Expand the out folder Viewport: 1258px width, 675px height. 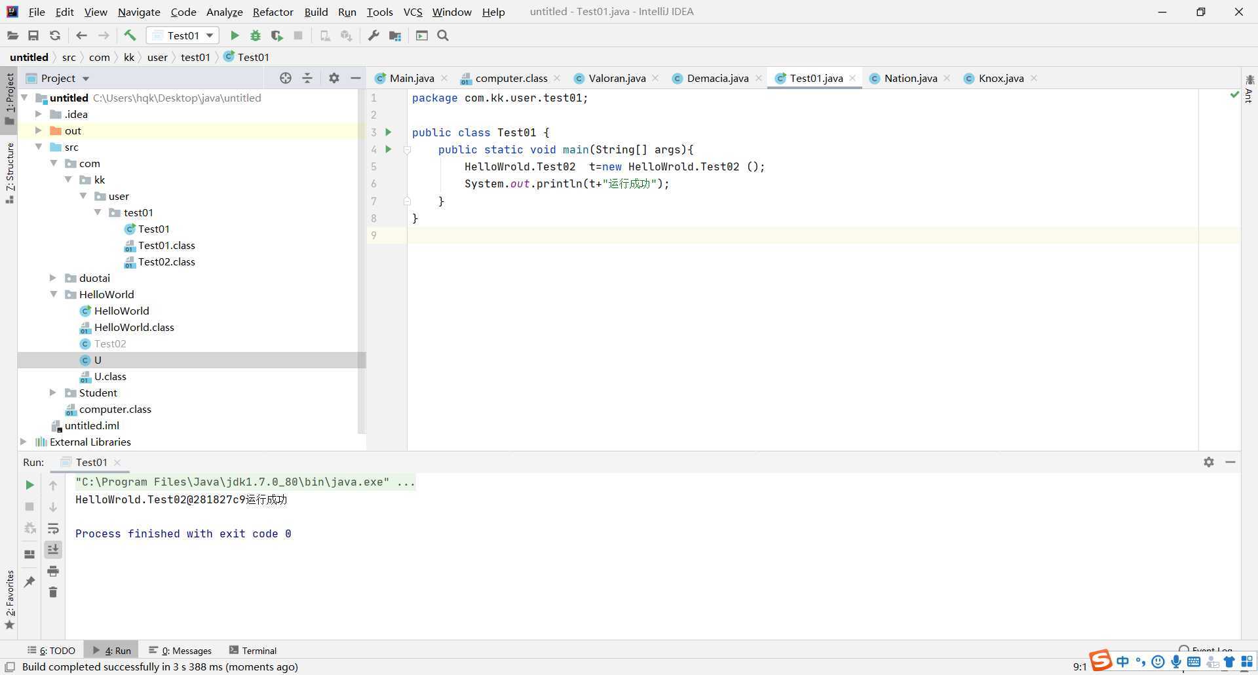(x=39, y=130)
